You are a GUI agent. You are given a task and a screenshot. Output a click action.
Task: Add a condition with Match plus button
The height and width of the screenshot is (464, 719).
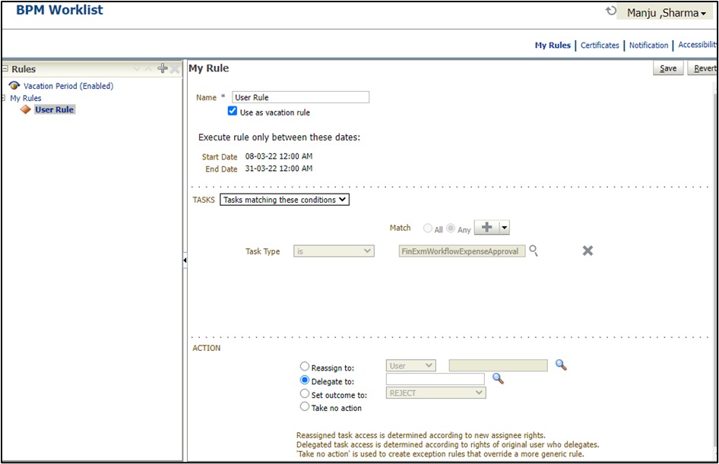click(486, 228)
